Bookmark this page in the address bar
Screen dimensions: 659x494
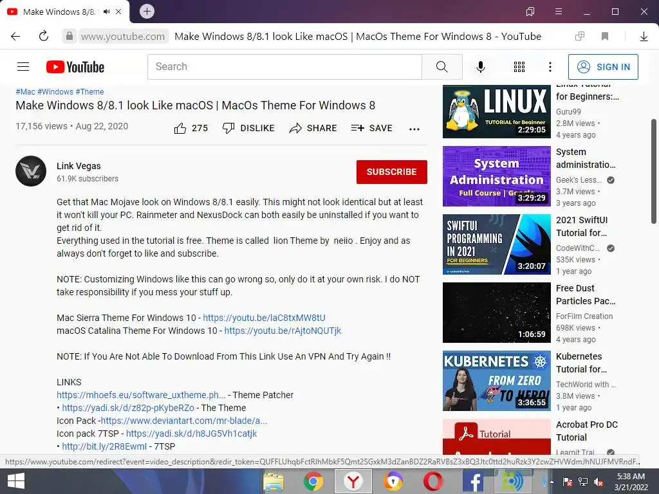[x=605, y=36]
